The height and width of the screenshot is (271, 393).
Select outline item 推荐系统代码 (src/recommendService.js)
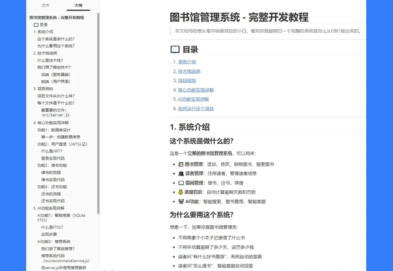[x=65, y=258]
